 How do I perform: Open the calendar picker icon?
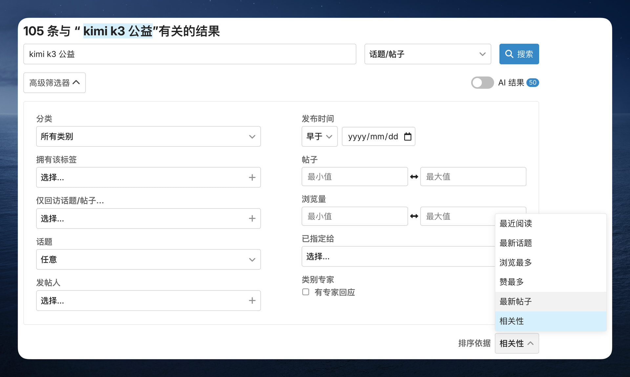(x=408, y=136)
